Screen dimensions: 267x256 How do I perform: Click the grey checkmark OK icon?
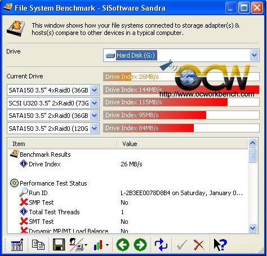[x=182, y=245]
